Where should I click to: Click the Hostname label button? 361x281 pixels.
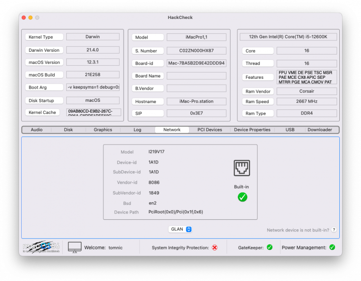pyautogui.click(x=148, y=102)
